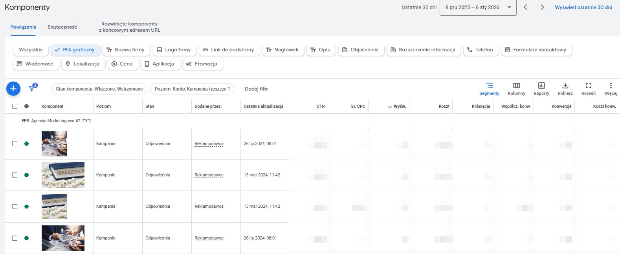Select the Logo firmy component type

click(174, 50)
